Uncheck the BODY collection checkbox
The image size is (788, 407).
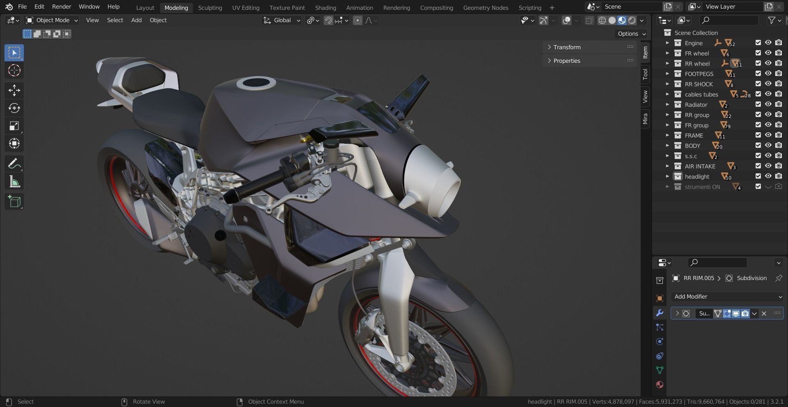[x=758, y=145]
